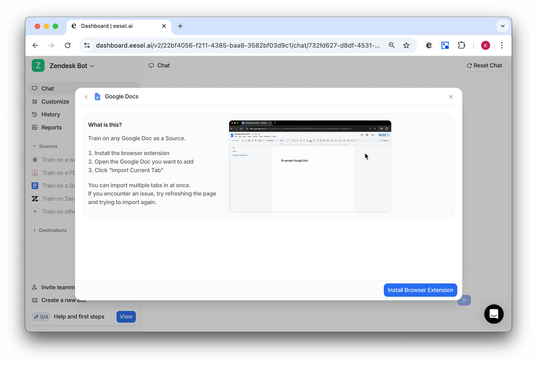The image size is (537, 365).
Task: Select Train on other sources
Action: [x=53, y=212]
